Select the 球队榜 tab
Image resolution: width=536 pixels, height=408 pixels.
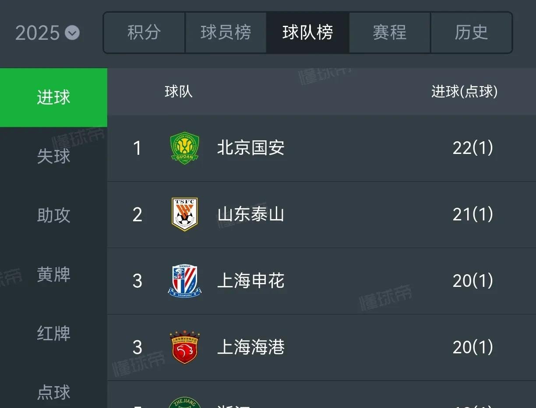tap(308, 33)
